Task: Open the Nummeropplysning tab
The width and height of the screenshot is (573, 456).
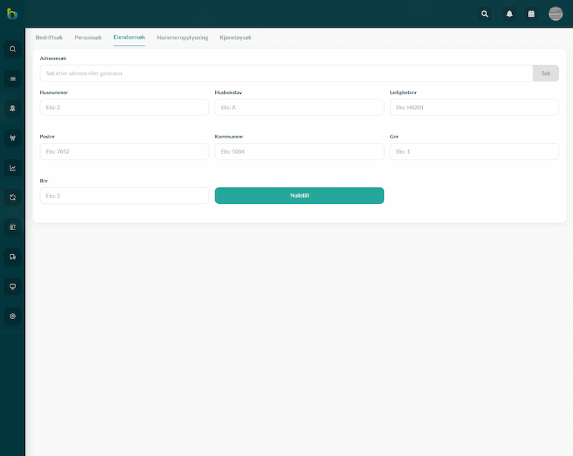Action: [x=183, y=37]
